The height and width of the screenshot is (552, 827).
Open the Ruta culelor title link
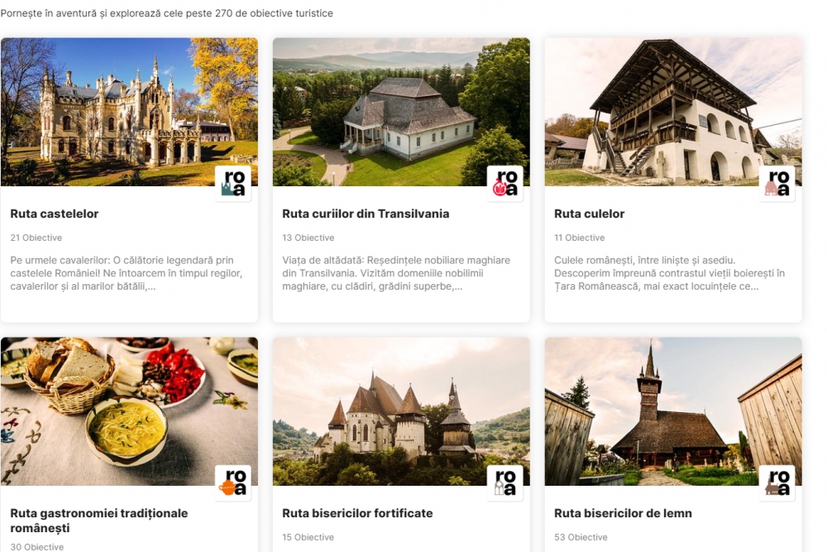[589, 214]
